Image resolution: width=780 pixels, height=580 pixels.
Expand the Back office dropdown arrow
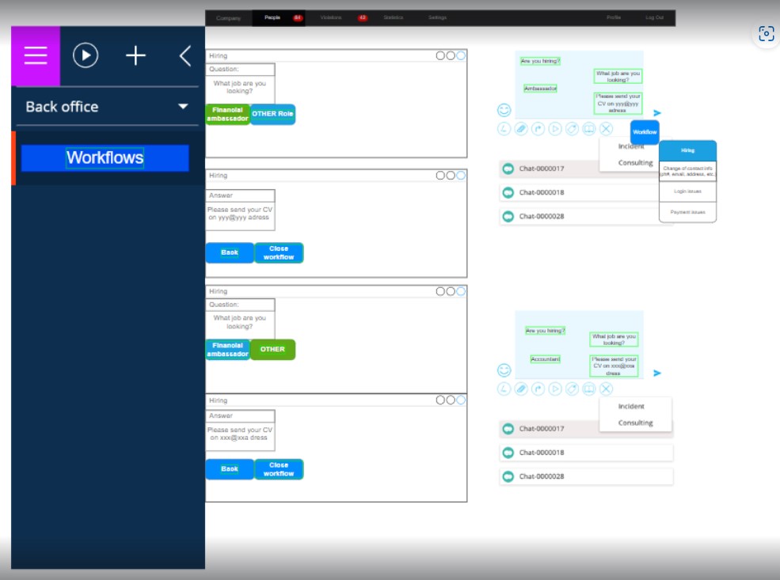click(183, 106)
